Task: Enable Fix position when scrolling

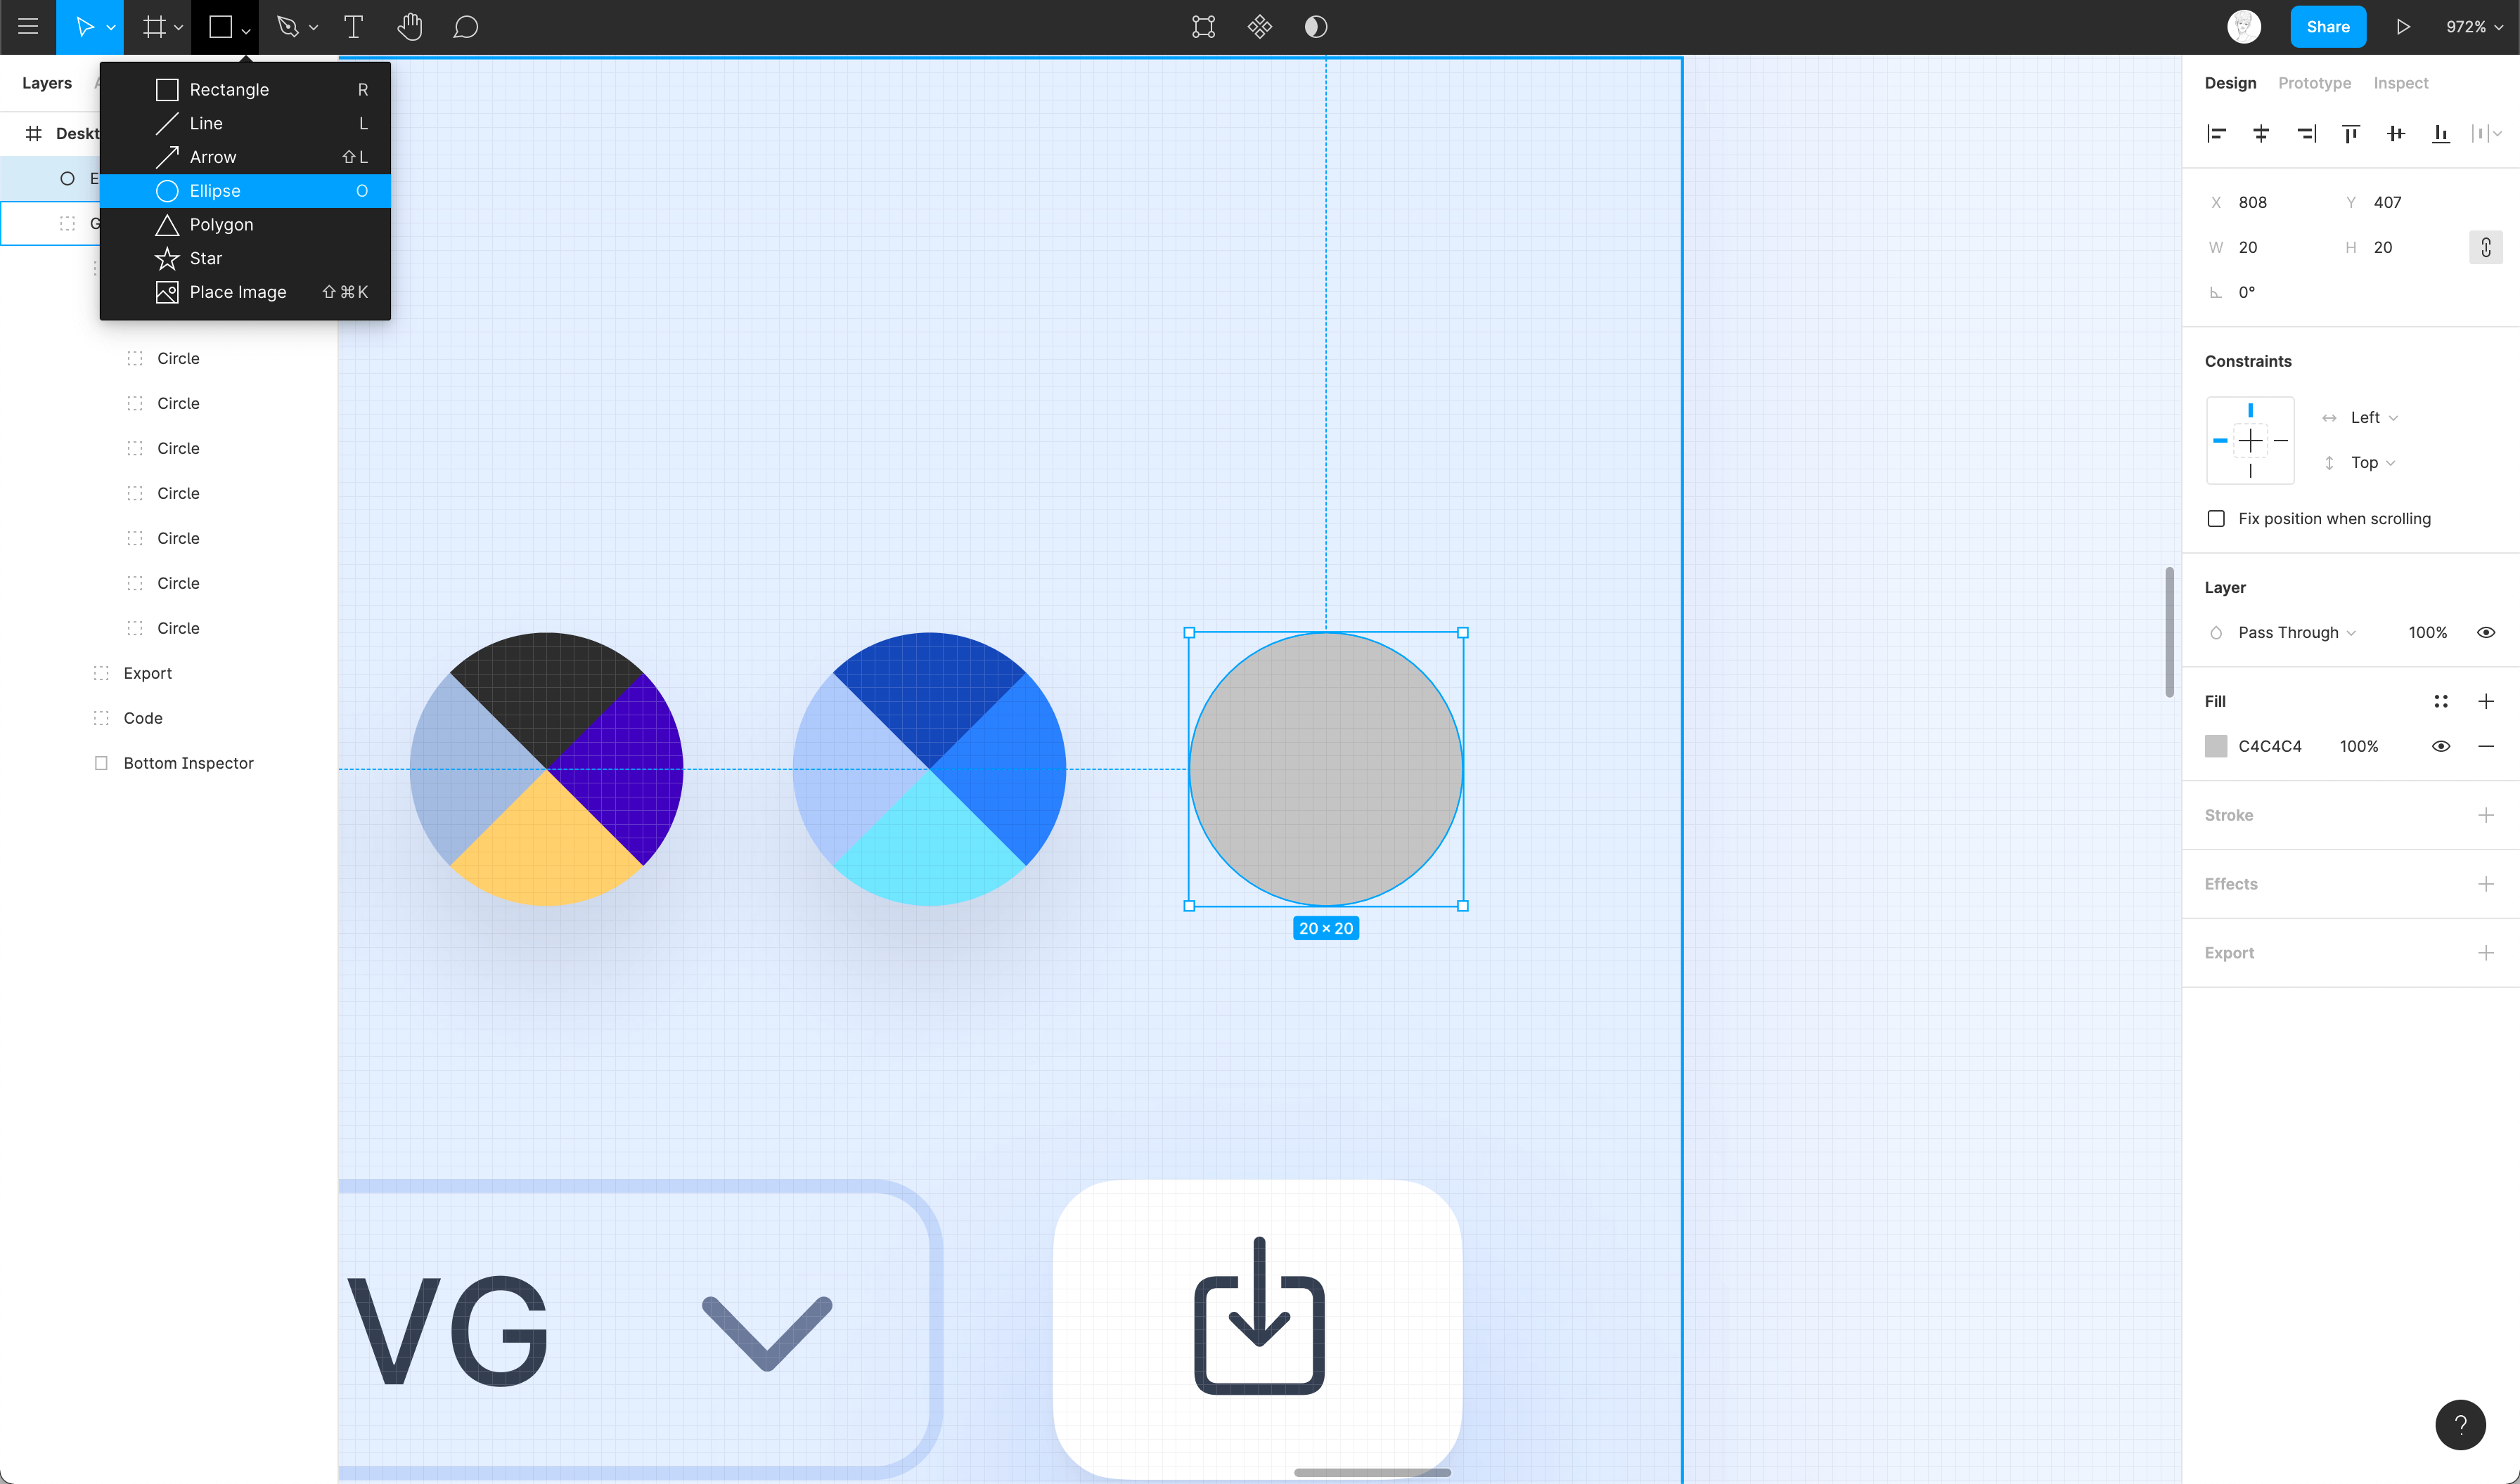Action: point(2216,518)
